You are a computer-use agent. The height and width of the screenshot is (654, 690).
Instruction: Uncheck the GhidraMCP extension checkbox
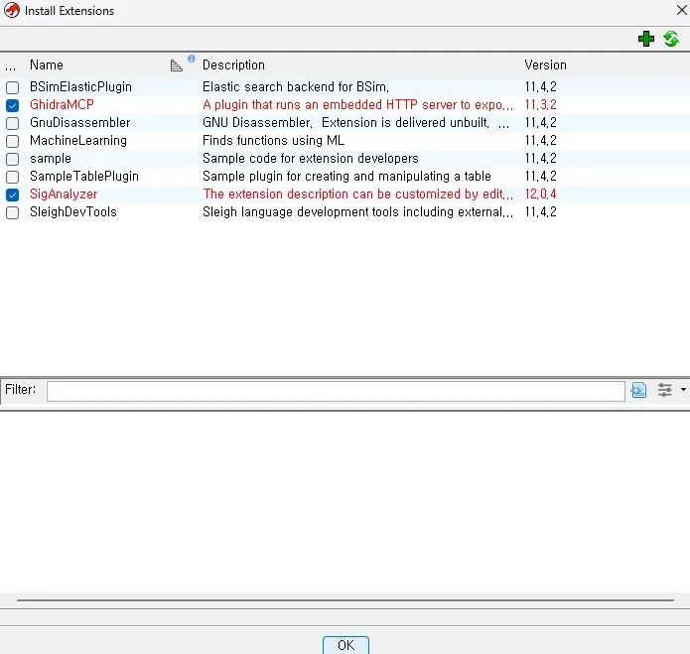point(12,105)
